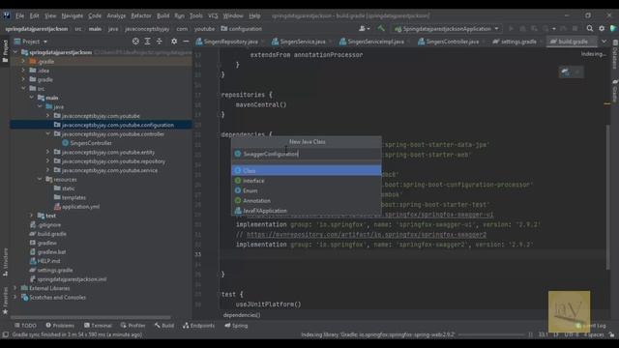Open the Profiler tool window

click(133, 326)
